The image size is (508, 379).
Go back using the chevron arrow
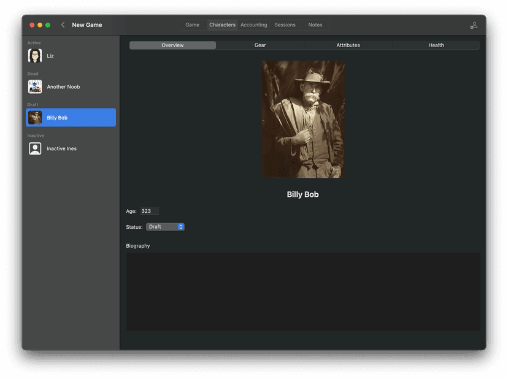(63, 25)
